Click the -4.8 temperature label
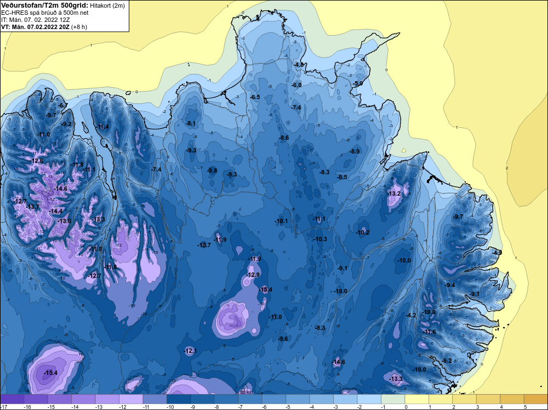The width and height of the screenshot is (548, 410). pyautogui.click(x=299, y=65)
